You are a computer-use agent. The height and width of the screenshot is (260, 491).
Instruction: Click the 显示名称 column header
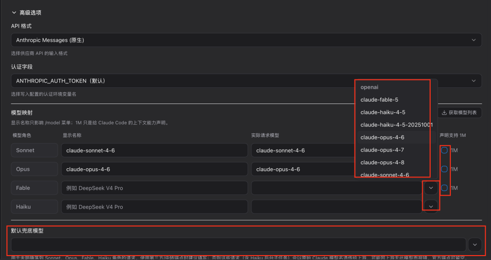click(x=72, y=135)
